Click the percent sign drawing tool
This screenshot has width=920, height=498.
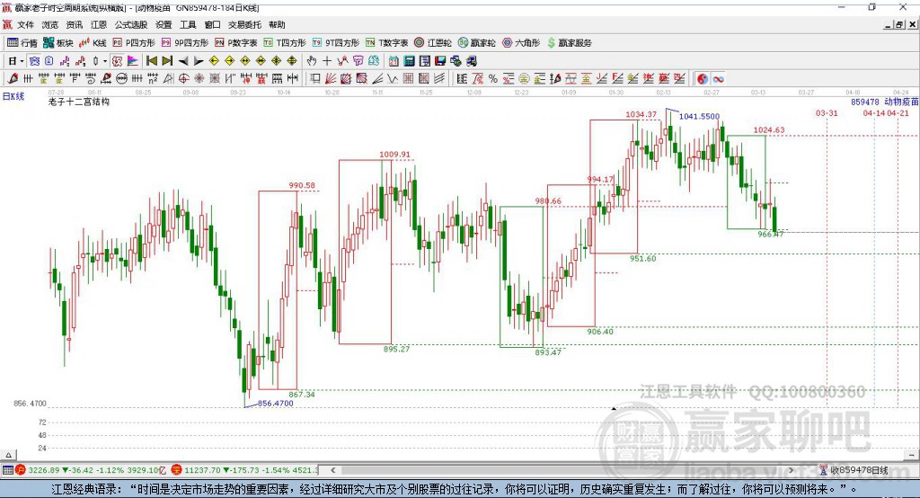pyautogui.click(x=493, y=79)
